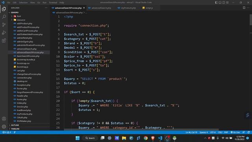Click the notifications bell in status bar

point(248,133)
